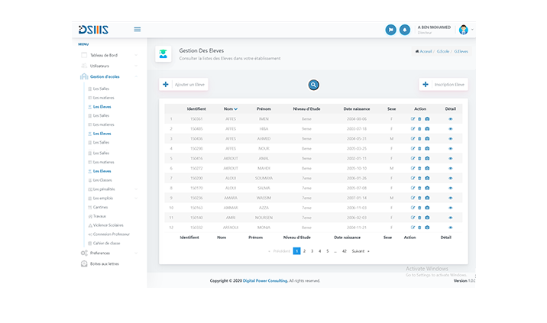547x323 pixels.
Task: View details eye icon for NOUR
Action: pos(451,148)
